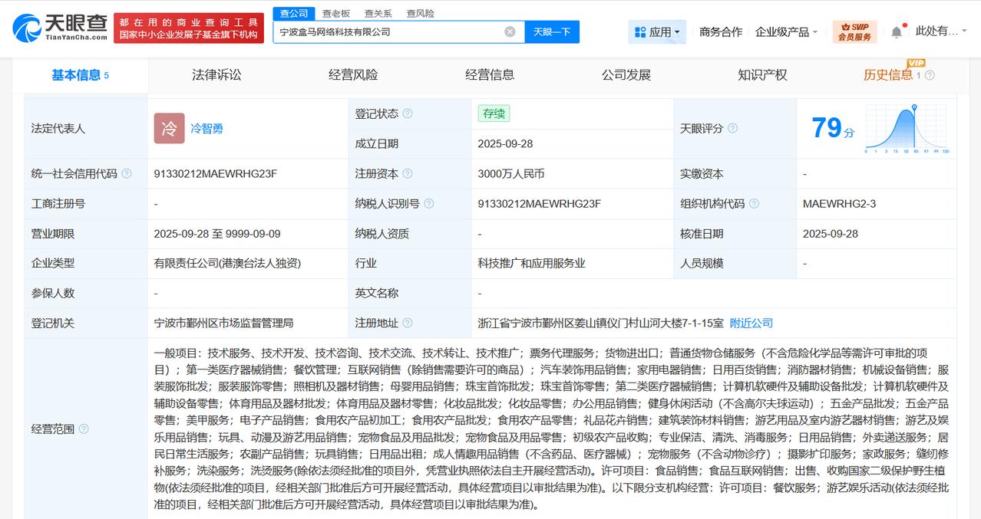Select the 查关系 search tab
This screenshot has height=519, width=981.
(x=378, y=13)
